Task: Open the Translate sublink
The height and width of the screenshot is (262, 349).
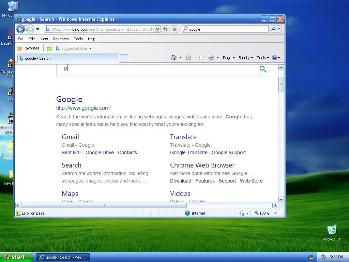Action: 183,137
